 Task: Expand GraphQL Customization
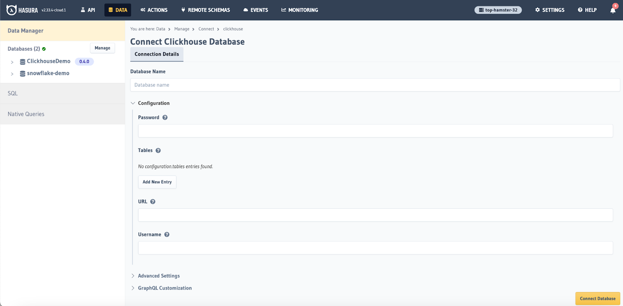coord(161,288)
